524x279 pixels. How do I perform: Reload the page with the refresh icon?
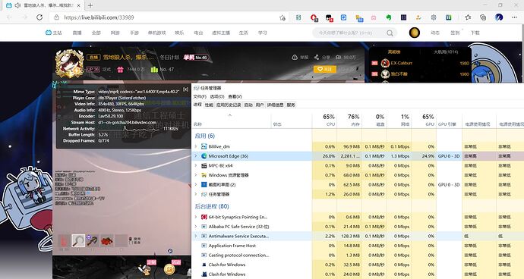coord(39,17)
